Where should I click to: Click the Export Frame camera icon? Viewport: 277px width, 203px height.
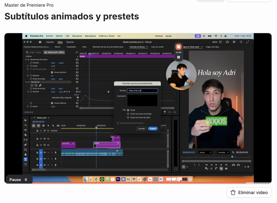point(226,168)
